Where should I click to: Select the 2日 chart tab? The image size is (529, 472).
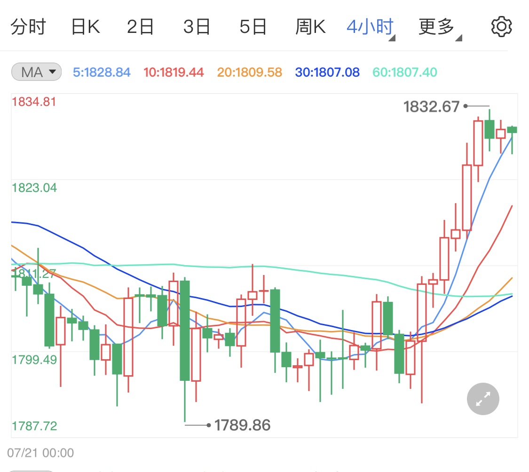coord(140,27)
